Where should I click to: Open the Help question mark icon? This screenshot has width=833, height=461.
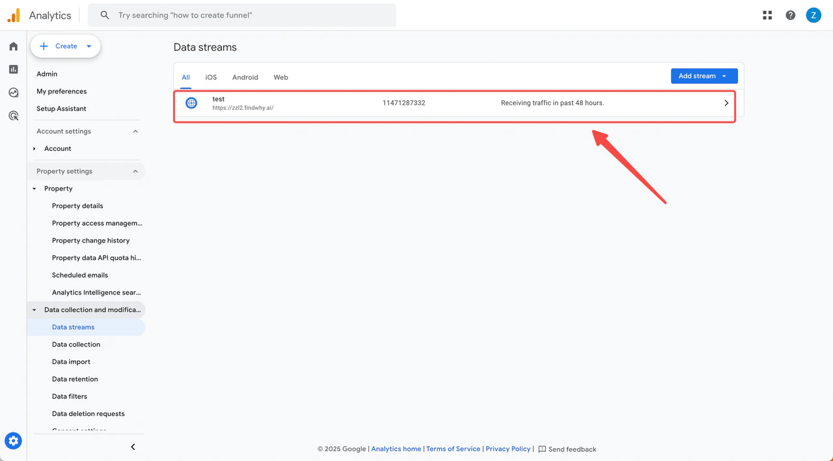click(x=790, y=15)
